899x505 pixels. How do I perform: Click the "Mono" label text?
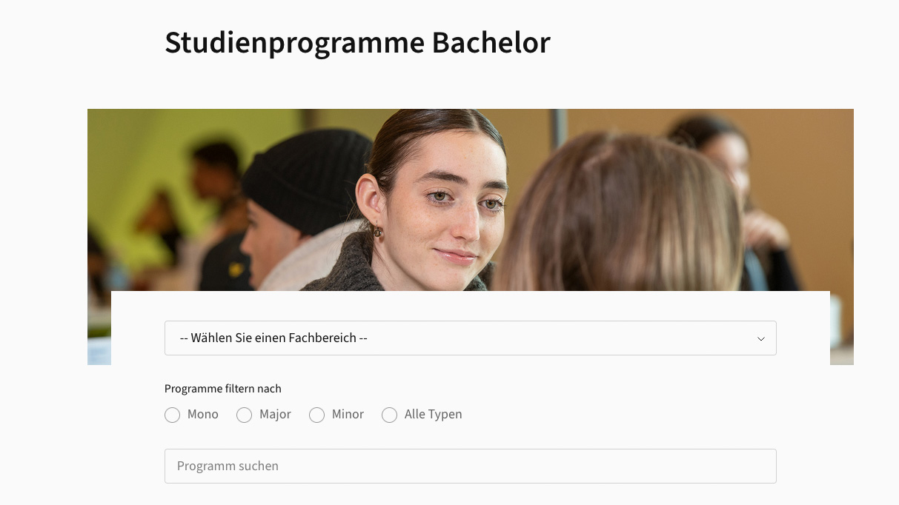(x=203, y=415)
